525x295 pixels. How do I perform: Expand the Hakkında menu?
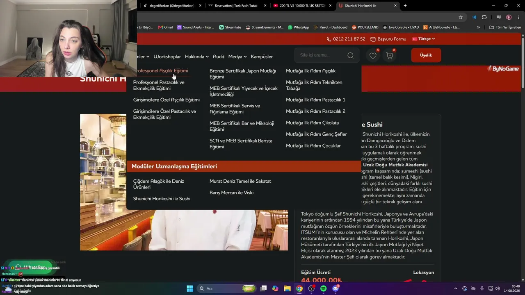(197, 57)
